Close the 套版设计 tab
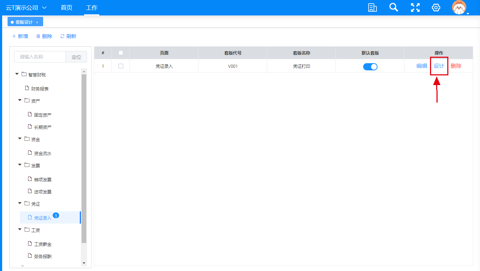The width and height of the screenshot is (480, 271). coord(37,22)
